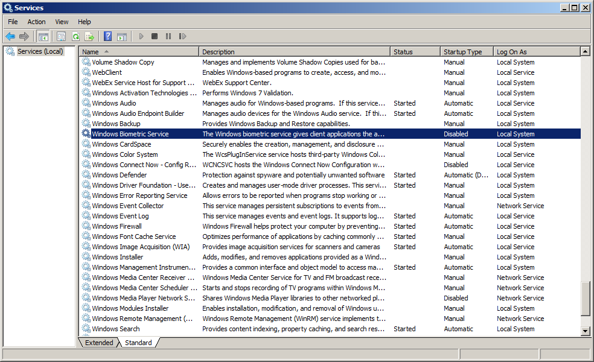
Task: Select Windows Management Instrumentation row
Action: 330,267
